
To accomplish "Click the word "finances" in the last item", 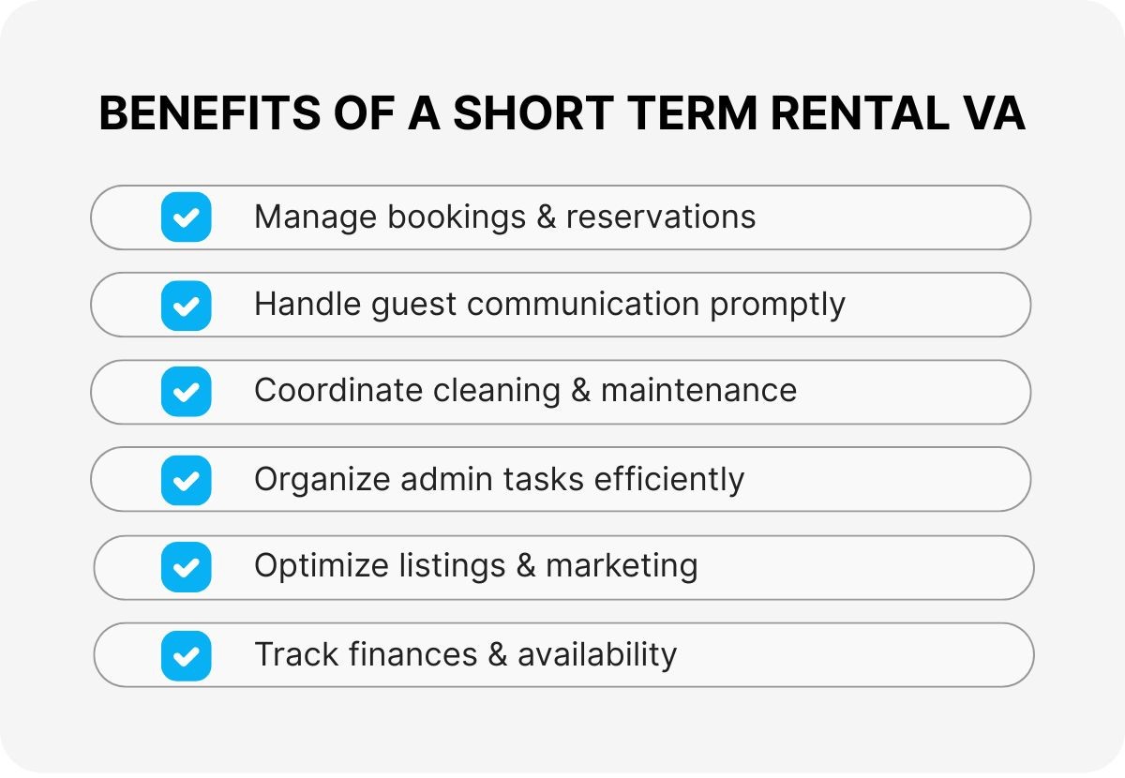I will [x=412, y=654].
